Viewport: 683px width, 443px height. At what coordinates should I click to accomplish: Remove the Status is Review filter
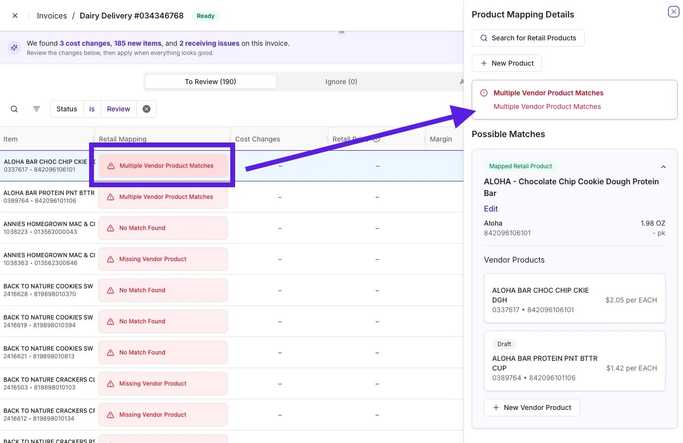point(147,109)
